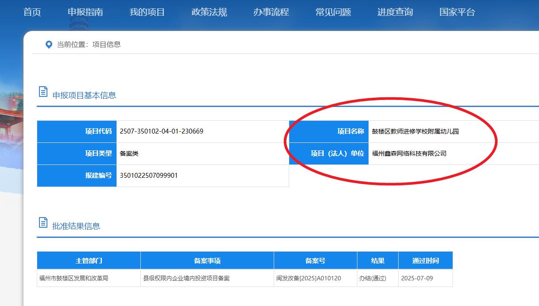
Task: Click the 备案事项 column header
Action: point(207,260)
